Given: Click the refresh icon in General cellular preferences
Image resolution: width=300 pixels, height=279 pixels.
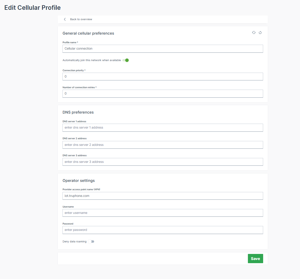Looking at the screenshot, I should point(254,33).
